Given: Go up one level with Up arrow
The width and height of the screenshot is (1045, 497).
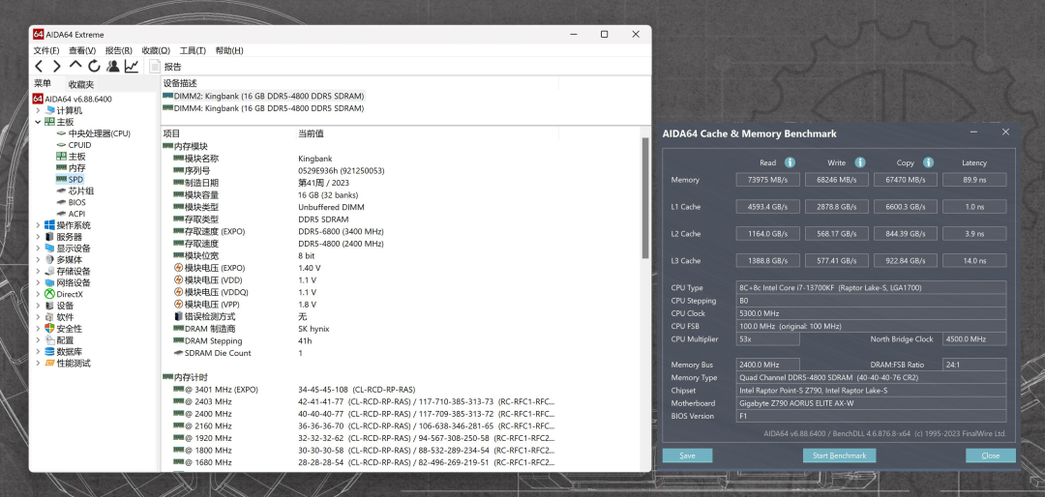Looking at the screenshot, I should (x=75, y=66).
